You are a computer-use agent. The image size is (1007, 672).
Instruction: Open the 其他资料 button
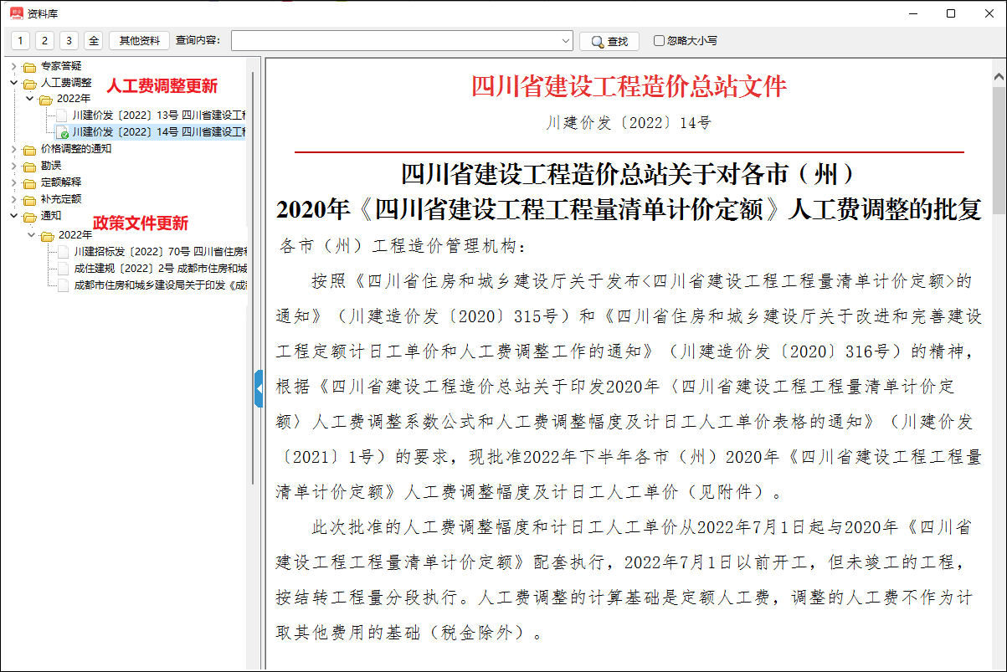pyautogui.click(x=139, y=40)
